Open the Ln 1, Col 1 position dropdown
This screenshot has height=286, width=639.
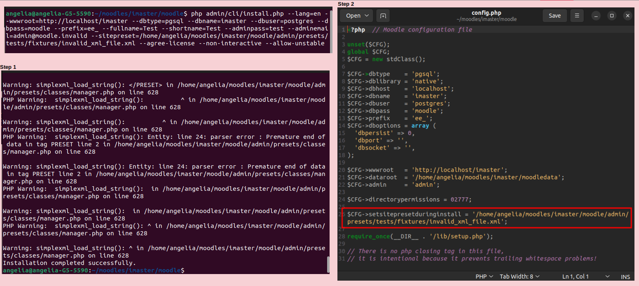586,277
